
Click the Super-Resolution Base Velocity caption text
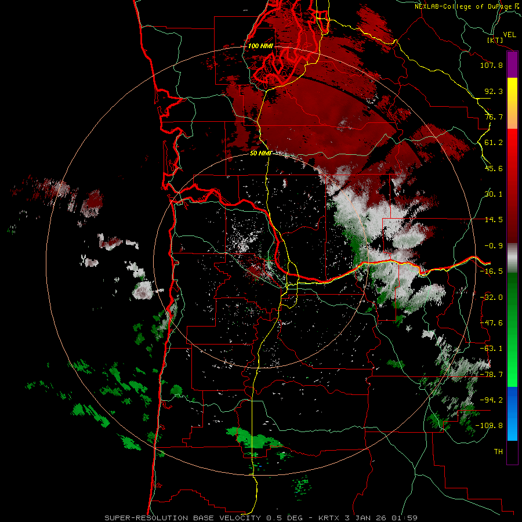260,518
